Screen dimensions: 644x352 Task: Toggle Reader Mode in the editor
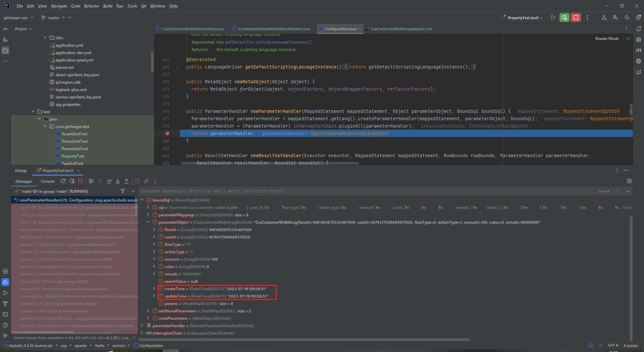pos(607,39)
